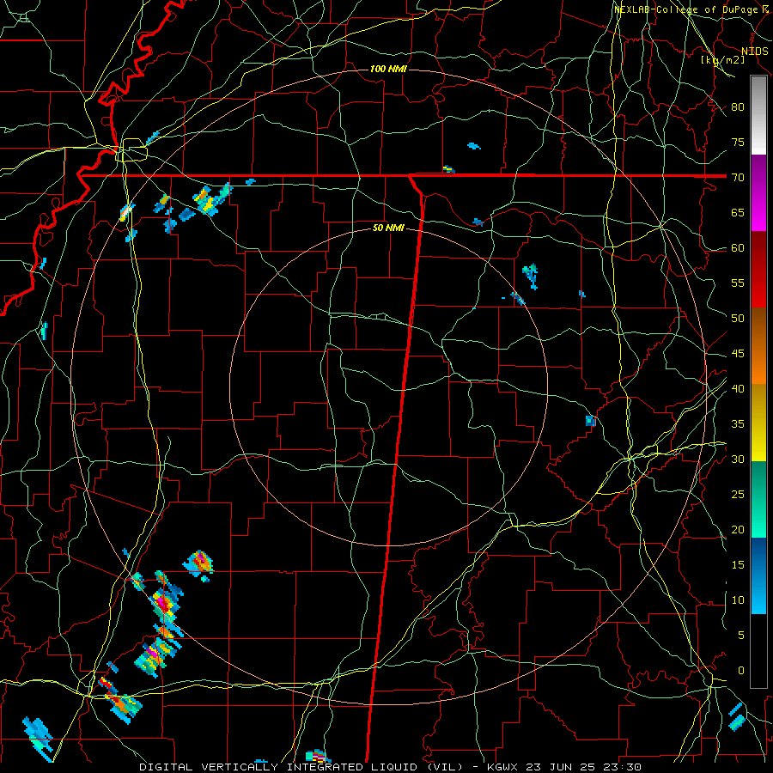
Task: Click the scale value "10"
Action: (738, 600)
